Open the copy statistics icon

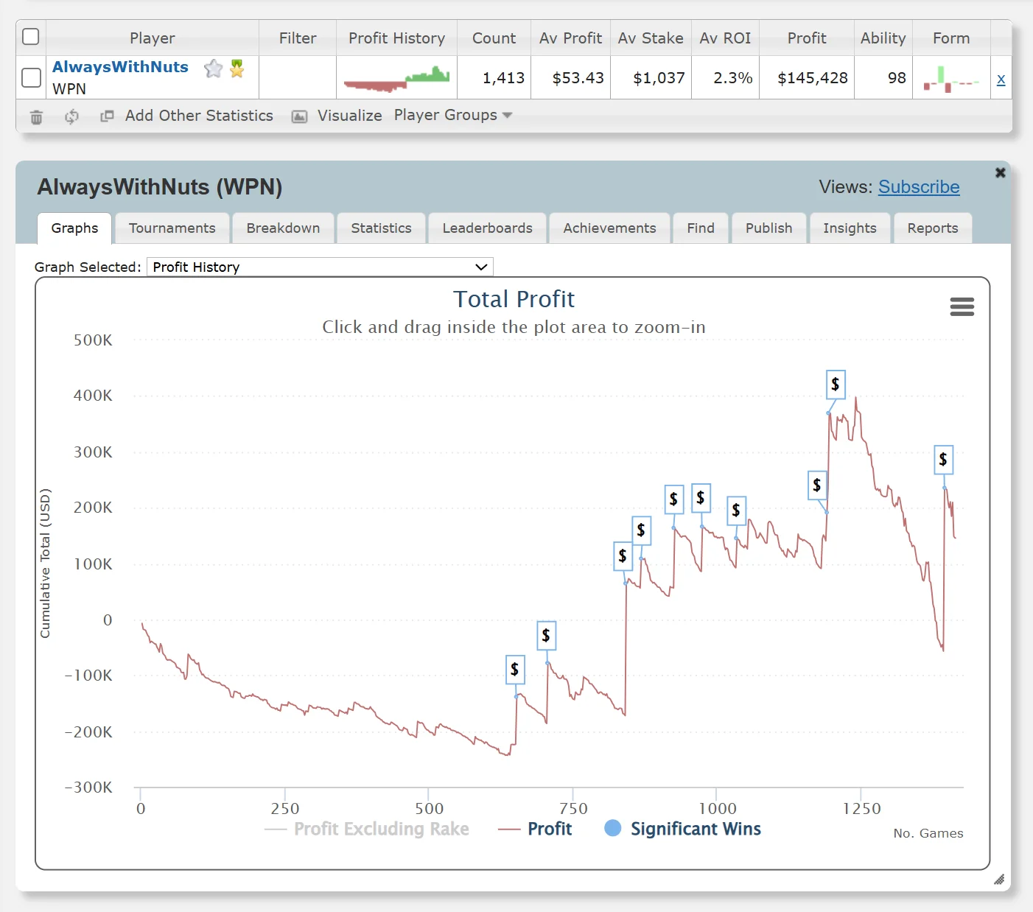107,116
